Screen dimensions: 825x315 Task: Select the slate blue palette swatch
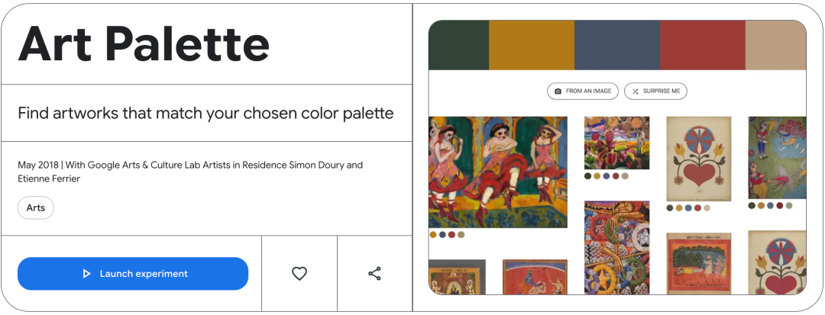[616, 45]
